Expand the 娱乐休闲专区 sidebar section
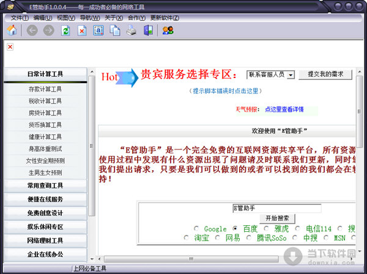This screenshot has width=367, height=274. coord(45,227)
